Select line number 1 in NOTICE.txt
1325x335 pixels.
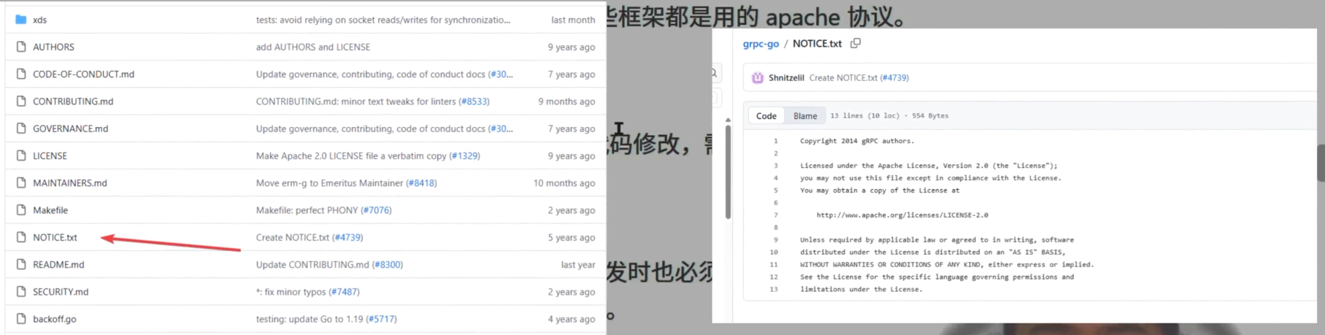pyautogui.click(x=775, y=141)
